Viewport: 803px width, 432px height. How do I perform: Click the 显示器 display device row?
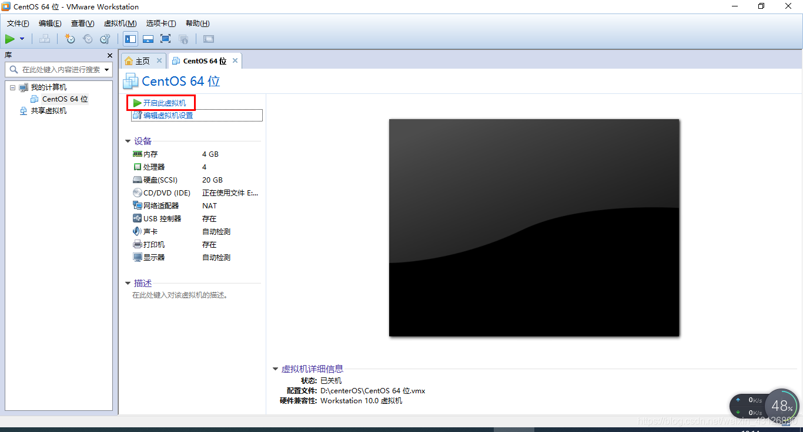click(x=196, y=258)
